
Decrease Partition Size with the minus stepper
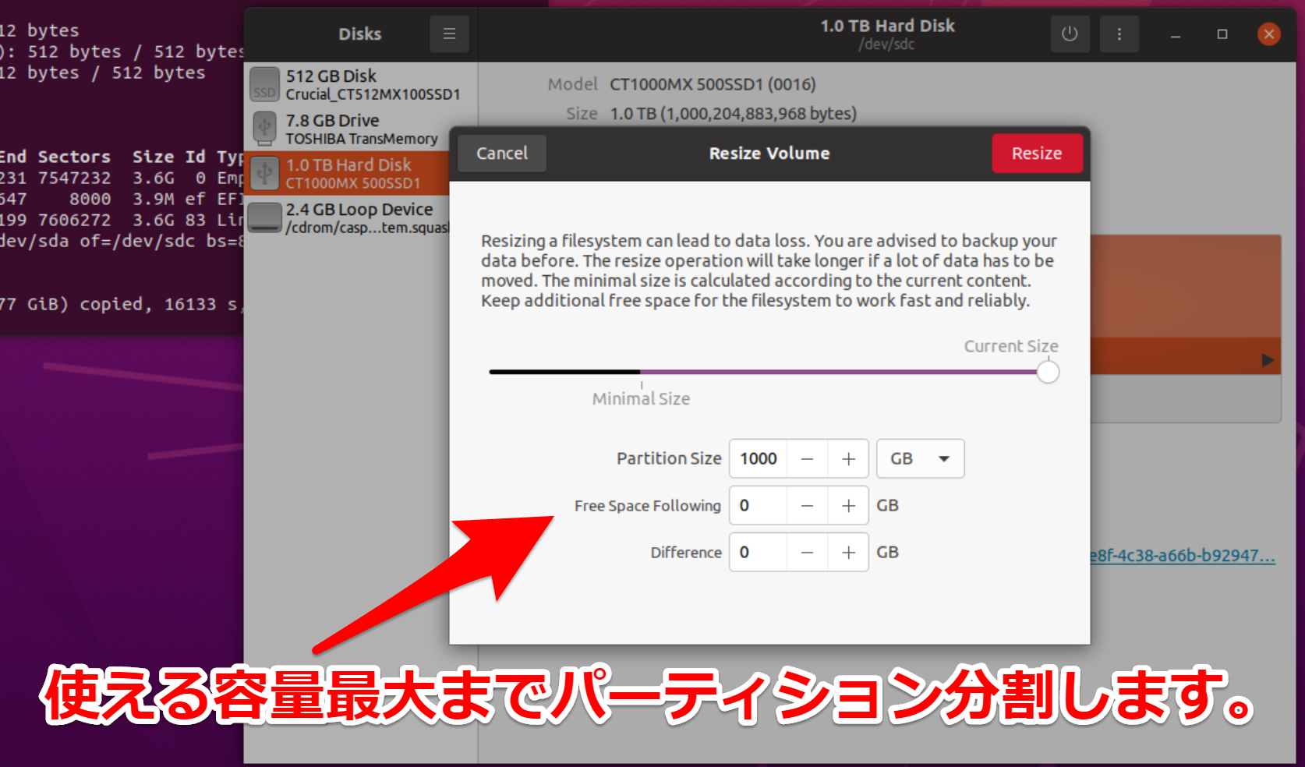pos(808,458)
